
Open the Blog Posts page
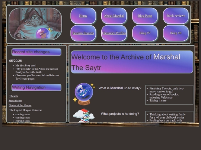click(145, 16)
